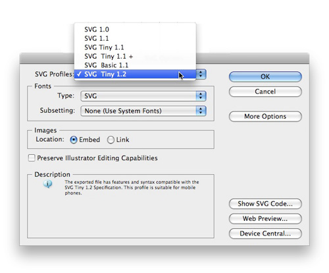Choose SVG 1.1 from profile list
Screen dimensions: 329x273
click(x=135, y=38)
